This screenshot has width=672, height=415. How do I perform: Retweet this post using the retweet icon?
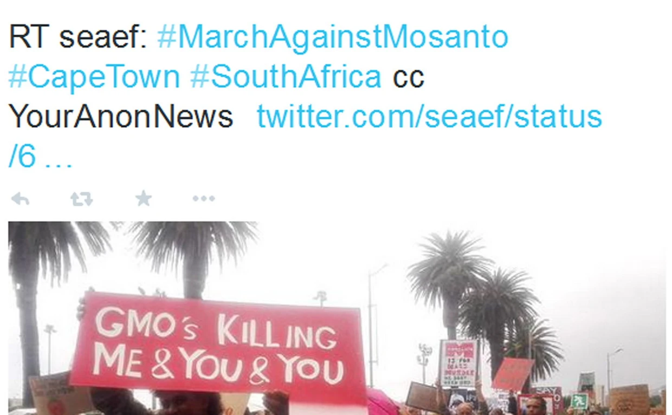tap(81, 199)
